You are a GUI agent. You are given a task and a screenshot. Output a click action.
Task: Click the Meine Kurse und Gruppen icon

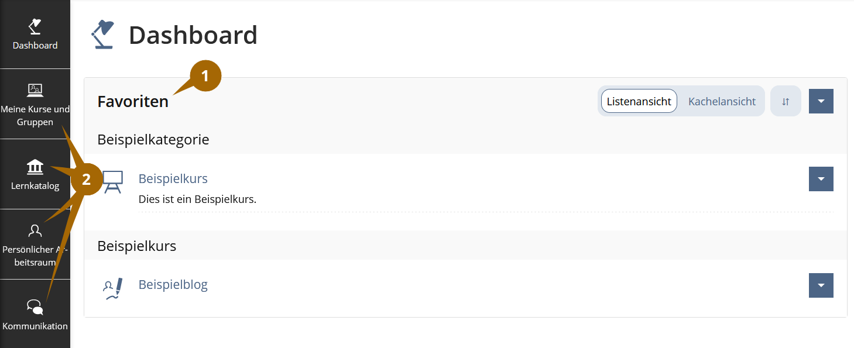[35, 89]
